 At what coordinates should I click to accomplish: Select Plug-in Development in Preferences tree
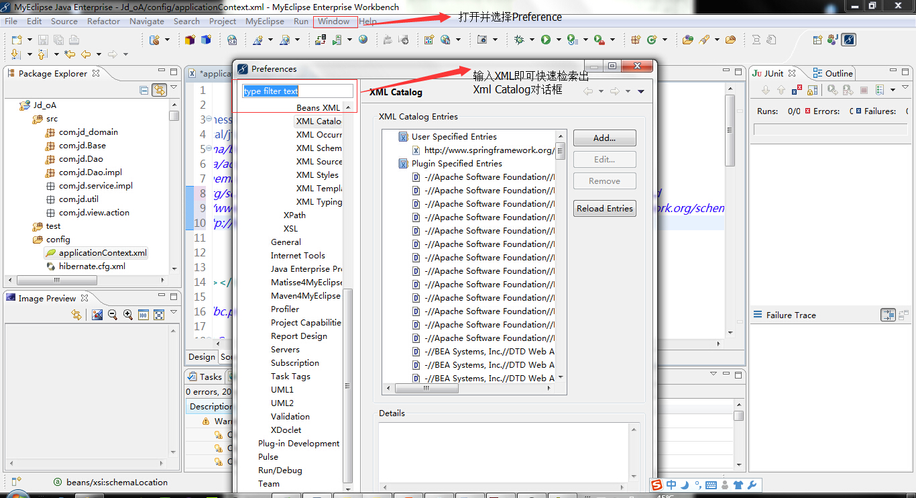pyautogui.click(x=298, y=444)
